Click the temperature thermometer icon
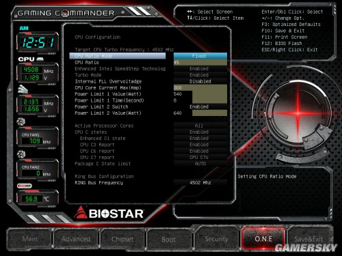This screenshot has height=256, width=342. tap(25, 186)
